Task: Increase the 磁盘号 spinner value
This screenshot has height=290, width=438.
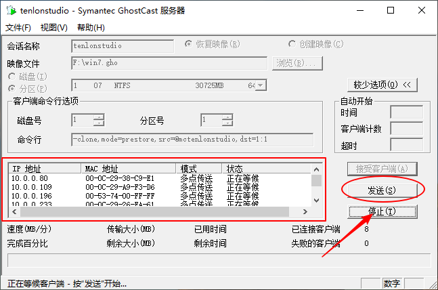Action: (x=99, y=117)
